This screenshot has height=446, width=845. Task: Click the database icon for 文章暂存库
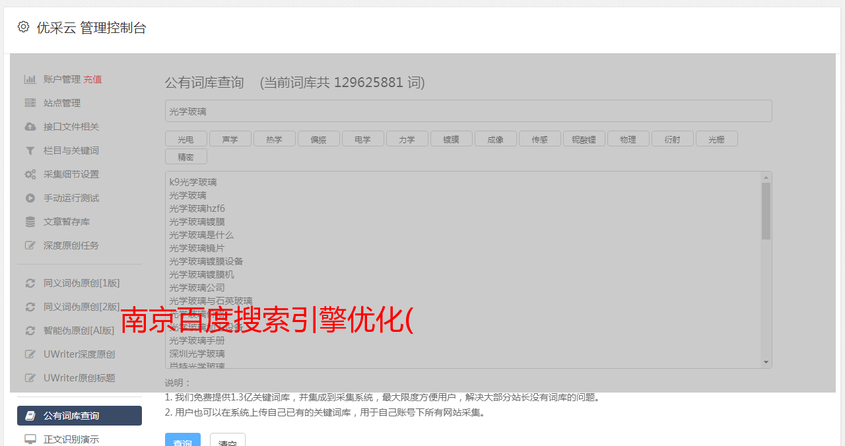30,222
